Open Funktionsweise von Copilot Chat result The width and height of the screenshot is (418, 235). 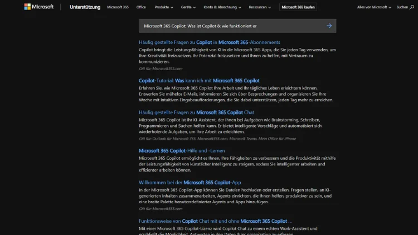point(215,221)
